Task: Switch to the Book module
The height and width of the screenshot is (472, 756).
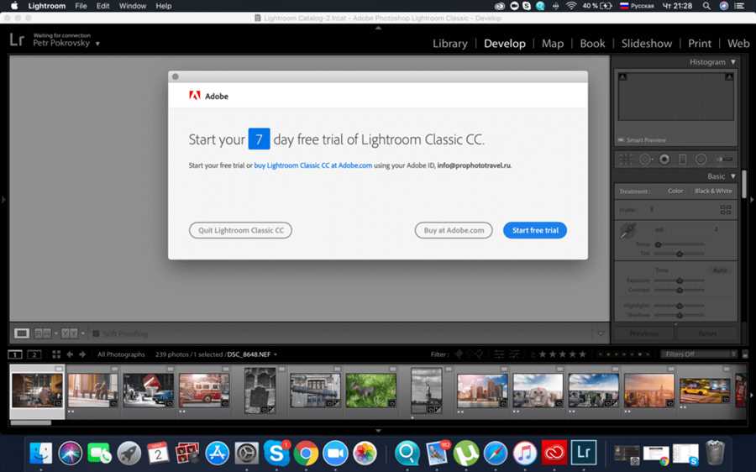Action: [592, 44]
